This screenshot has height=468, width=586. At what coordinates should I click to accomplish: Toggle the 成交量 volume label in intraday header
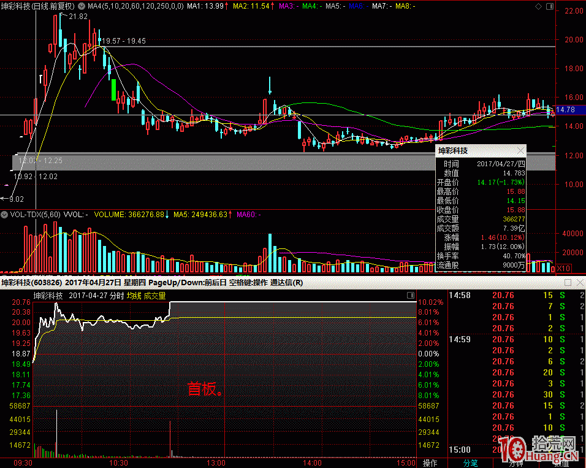[154, 295]
